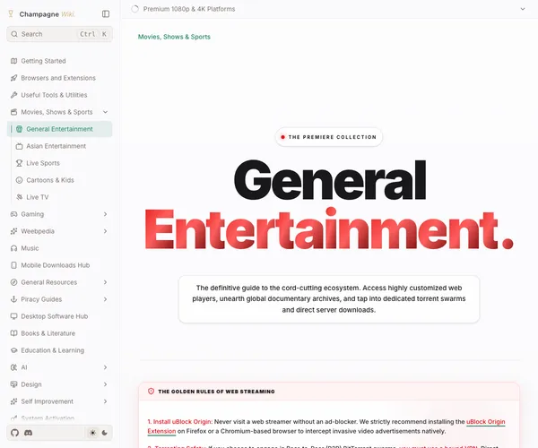538x448 pixels.
Task: Expand the Weebpedia section chevron
Action: tap(105, 231)
